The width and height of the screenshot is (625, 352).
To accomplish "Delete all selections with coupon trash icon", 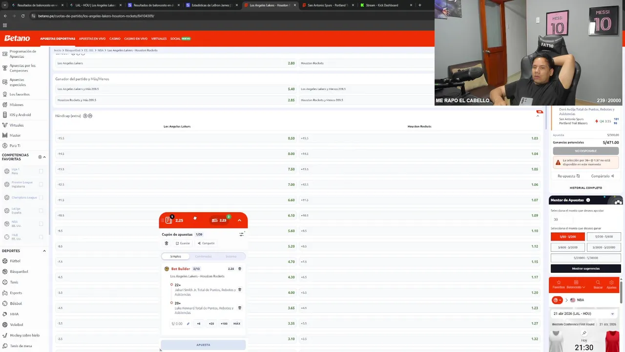I will point(167,243).
